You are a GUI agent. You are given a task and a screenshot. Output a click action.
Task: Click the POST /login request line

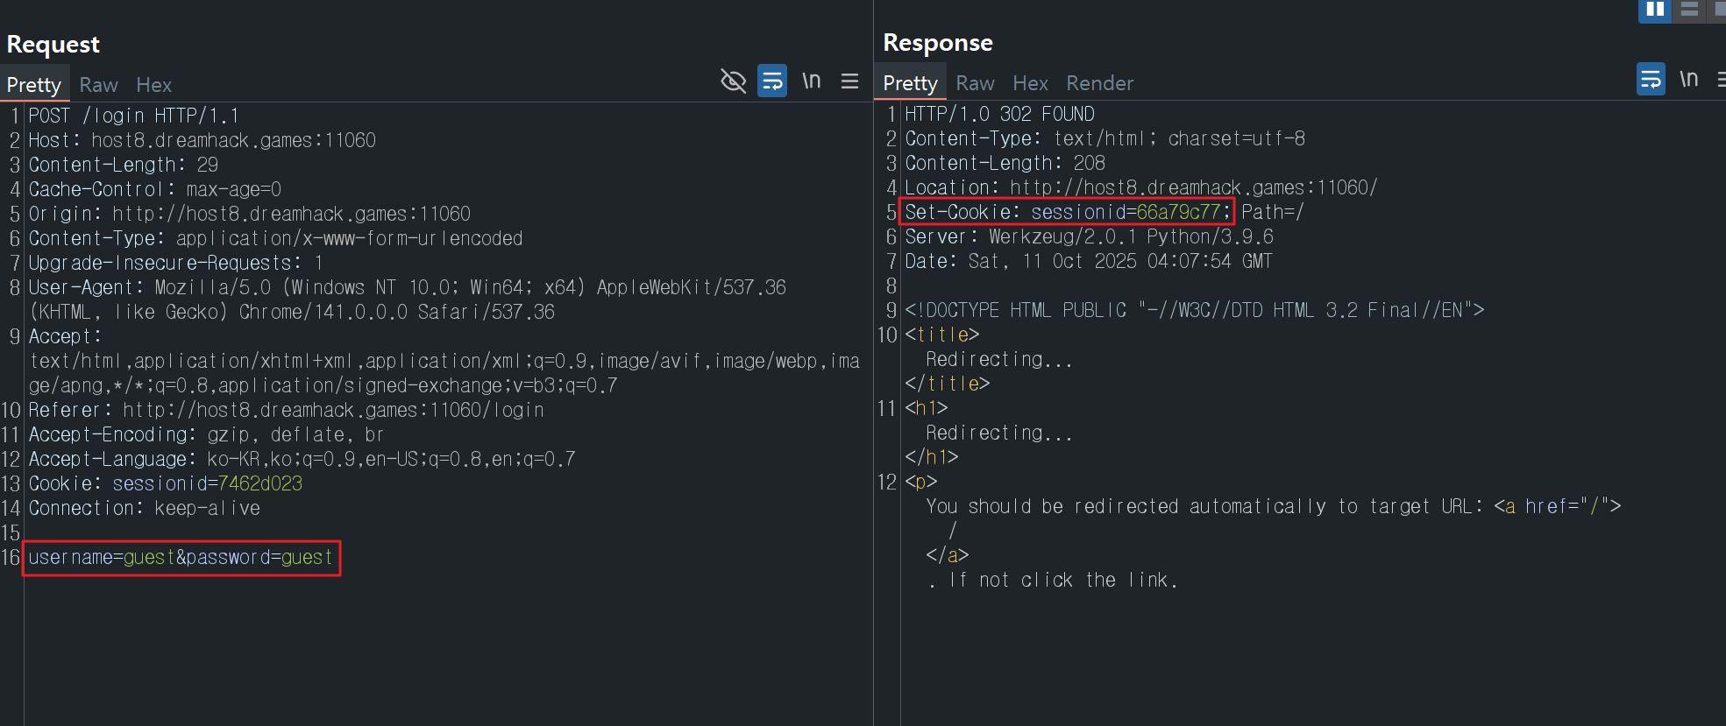click(x=133, y=116)
